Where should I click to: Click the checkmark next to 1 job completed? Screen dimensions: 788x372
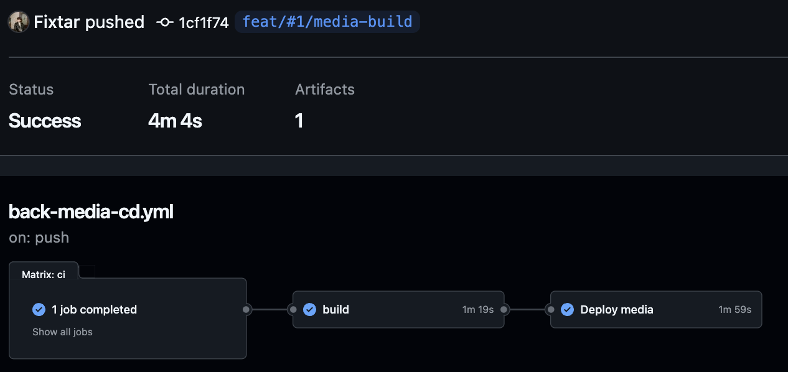(39, 309)
